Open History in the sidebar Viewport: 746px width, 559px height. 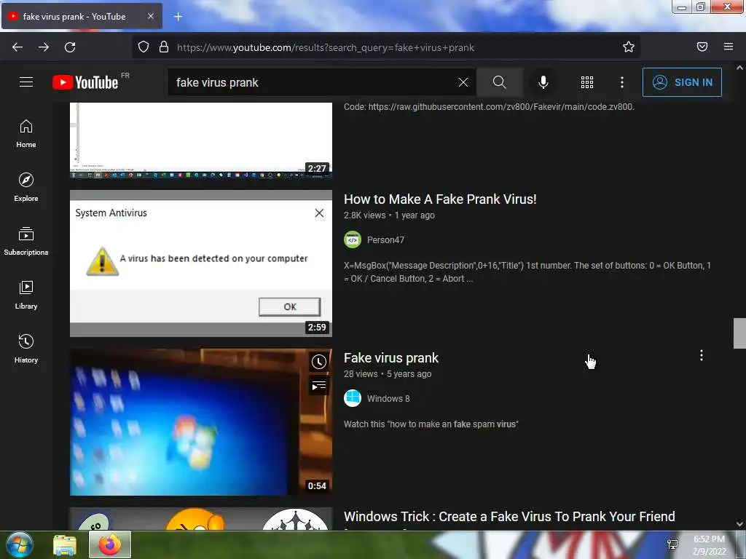click(x=26, y=349)
